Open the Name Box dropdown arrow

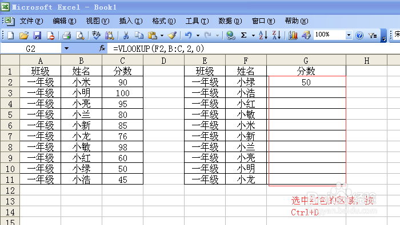point(67,48)
